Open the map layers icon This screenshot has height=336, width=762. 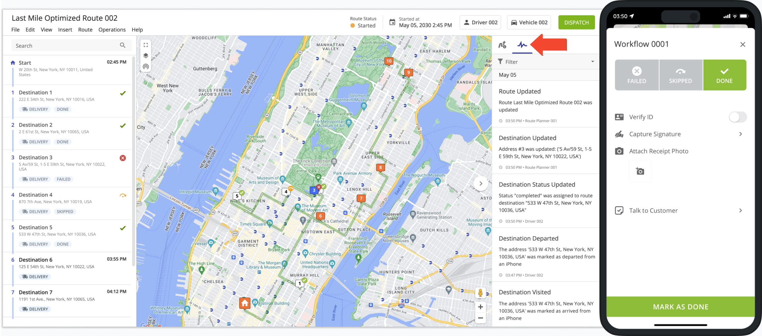(146, 56)
